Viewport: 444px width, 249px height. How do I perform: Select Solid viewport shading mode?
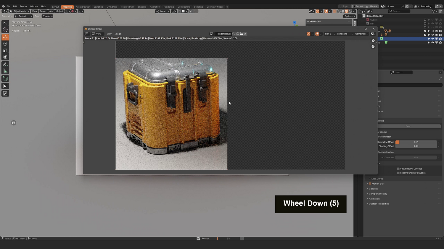click(343, 11)
